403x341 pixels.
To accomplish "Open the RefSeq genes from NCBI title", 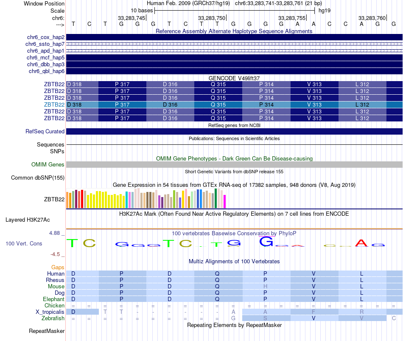I will tap(234, 125).
